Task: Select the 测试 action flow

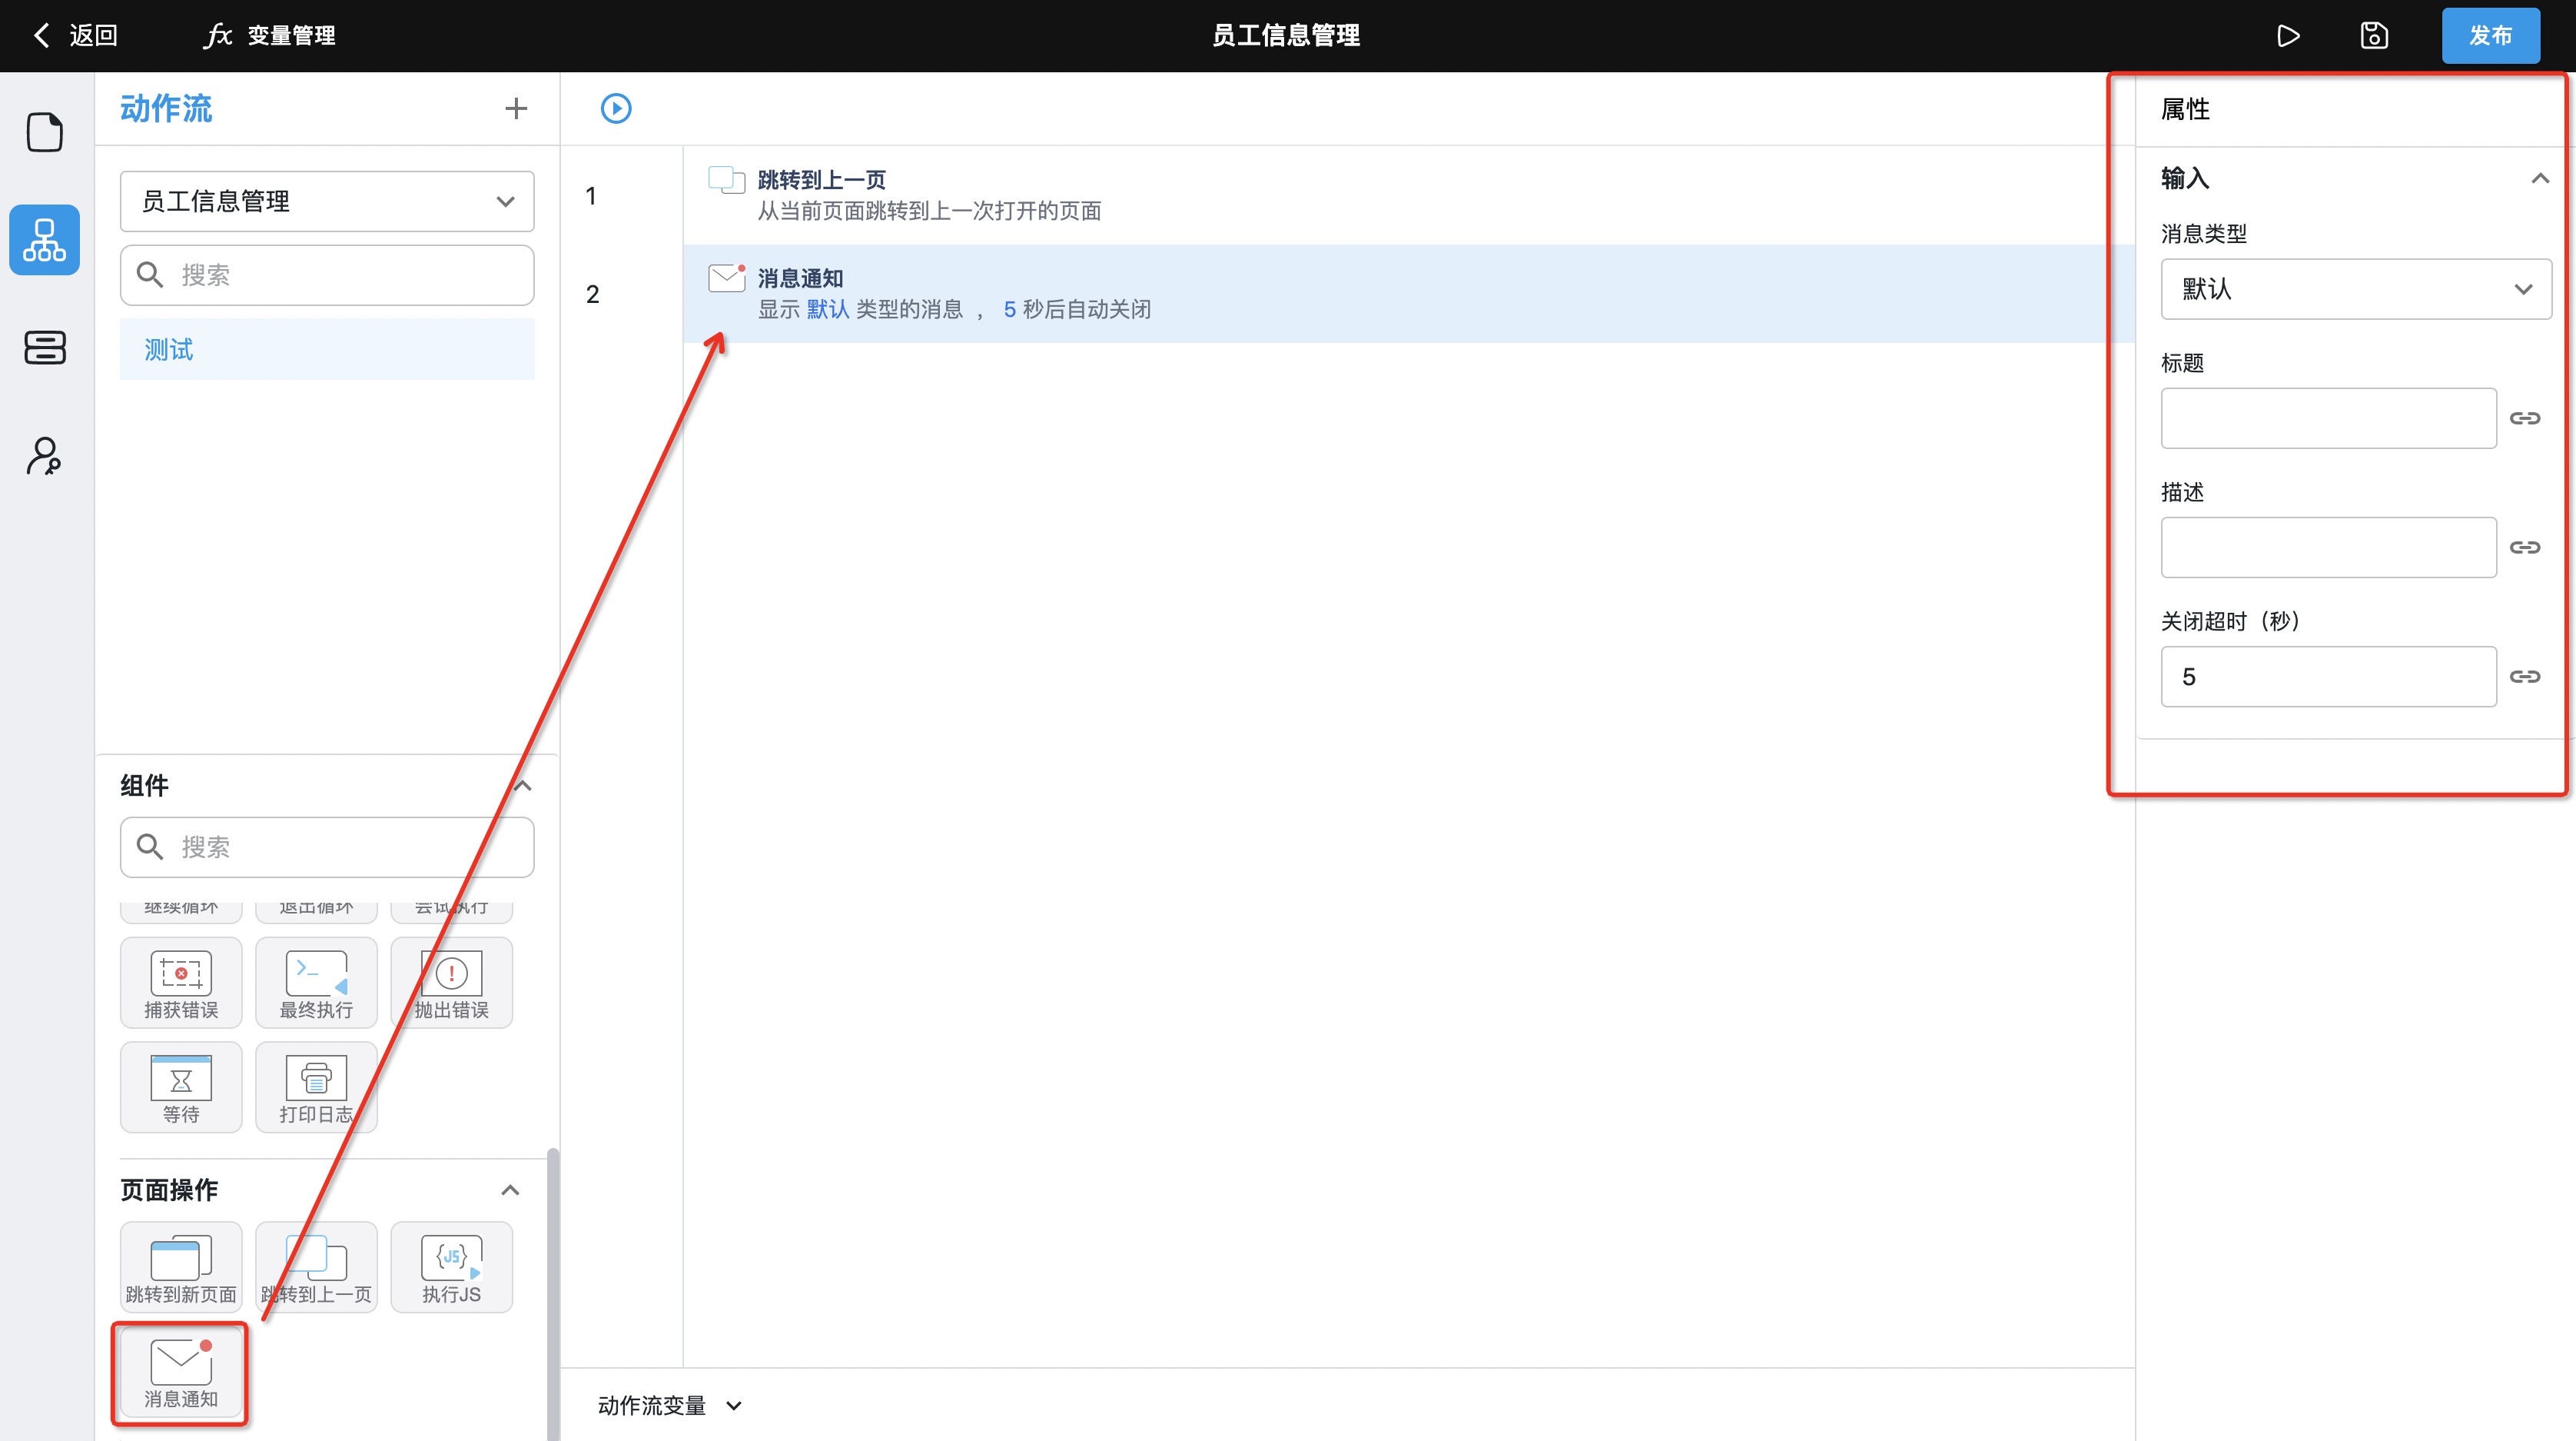Action: click(327, 349)
